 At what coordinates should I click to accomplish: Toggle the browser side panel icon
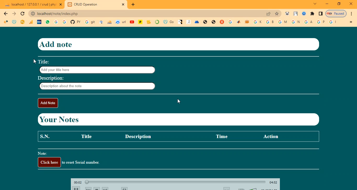tap(320, 14)
